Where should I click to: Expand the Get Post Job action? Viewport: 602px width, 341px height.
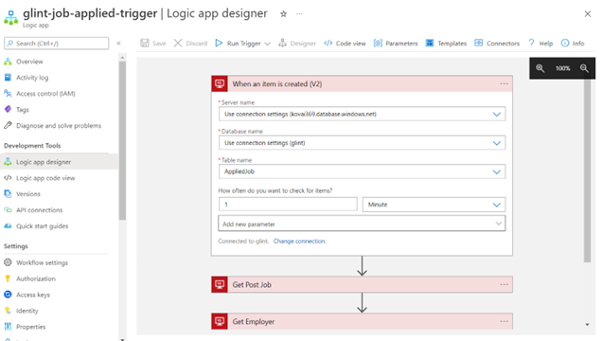(x=362, y=284)
